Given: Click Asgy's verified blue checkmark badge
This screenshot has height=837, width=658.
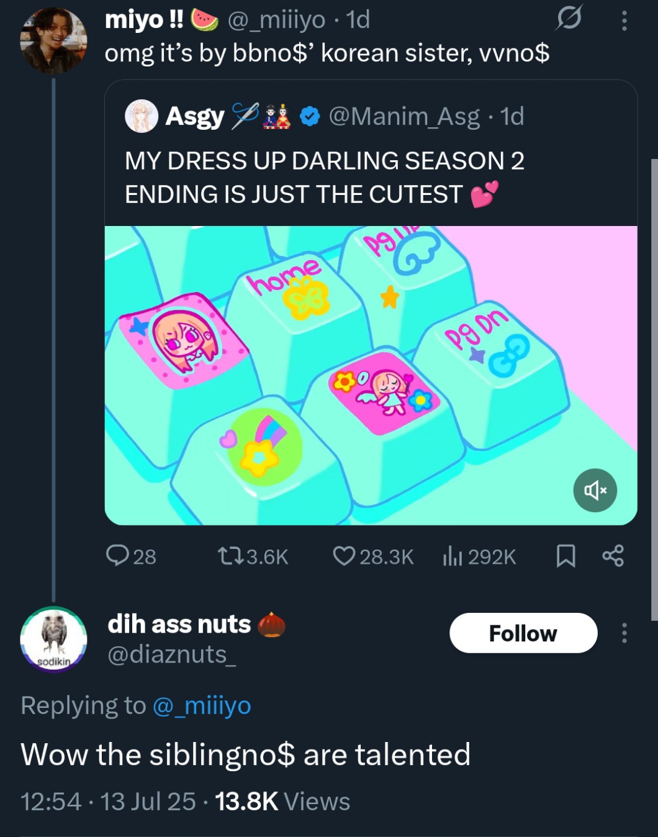Looking at the screenshot, I should [310, 116].
